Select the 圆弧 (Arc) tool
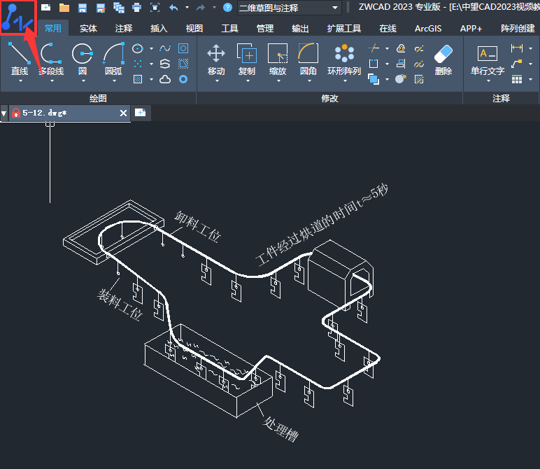Viewport: 540px width, 469px height. click(113, 54)
